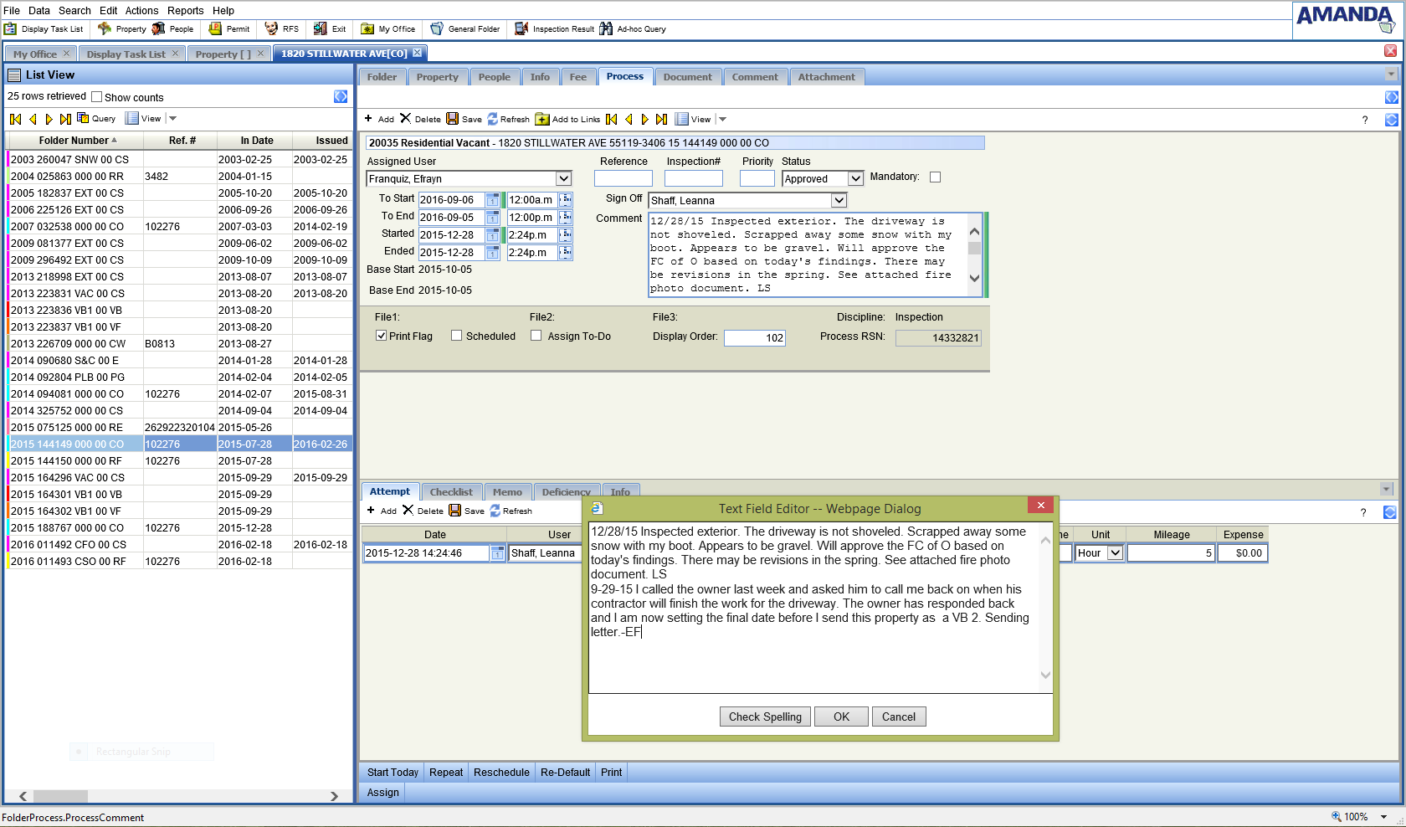The height and width of the screenshot is (827, 1406).
Task: Click OK in the Text Field Editor dialog
Action: [841, 717]
